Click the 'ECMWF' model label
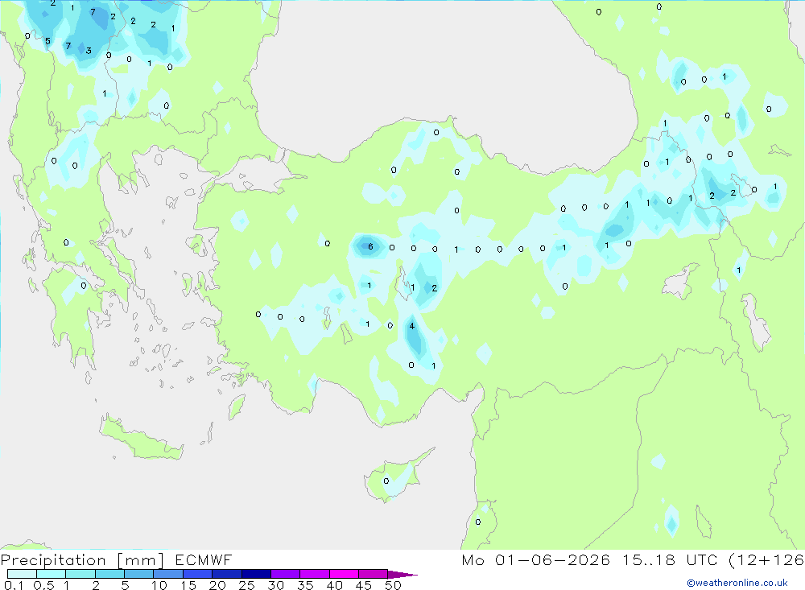Viewport: 805px width, 590px height. 204,559
